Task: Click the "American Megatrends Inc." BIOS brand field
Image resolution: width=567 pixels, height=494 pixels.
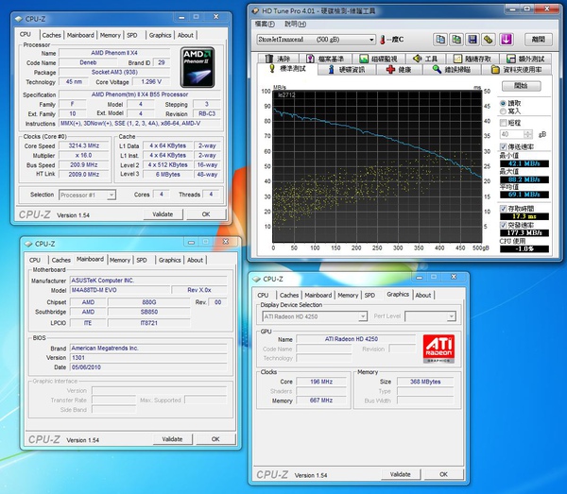Action: (148, 348)
